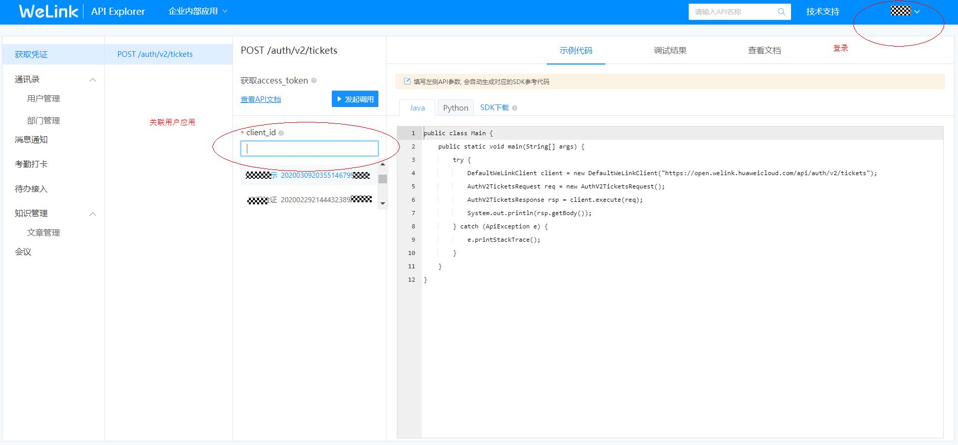Open 待办接入 in the sidebar

[31, 189]
